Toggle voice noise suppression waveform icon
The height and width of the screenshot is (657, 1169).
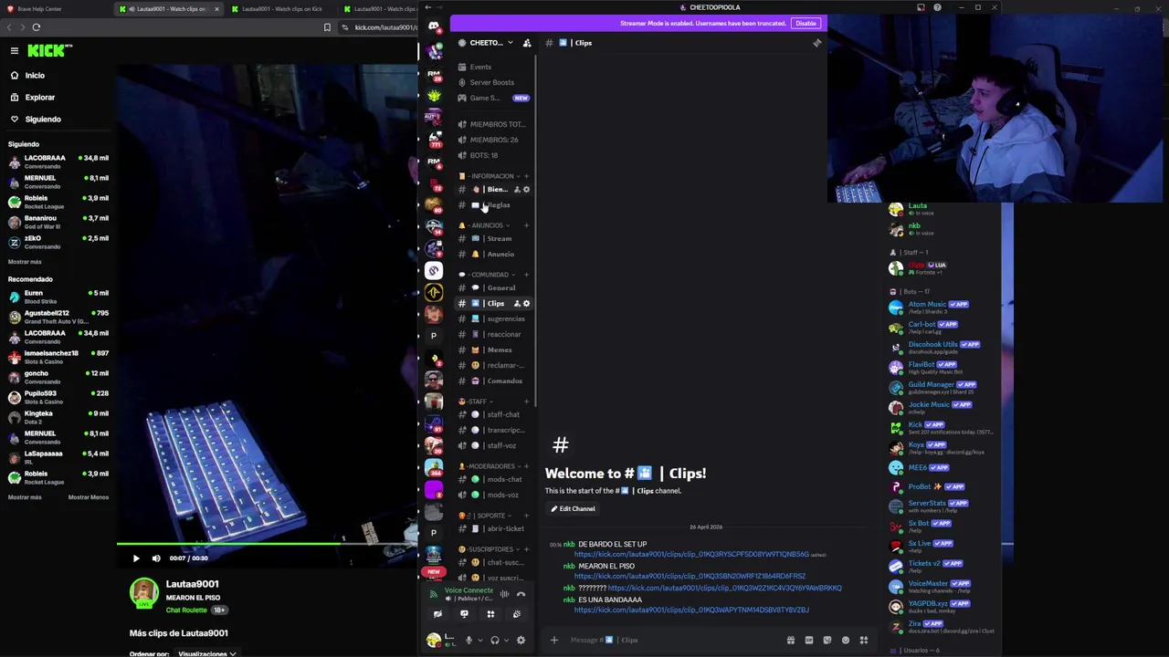tap(504, 594)
